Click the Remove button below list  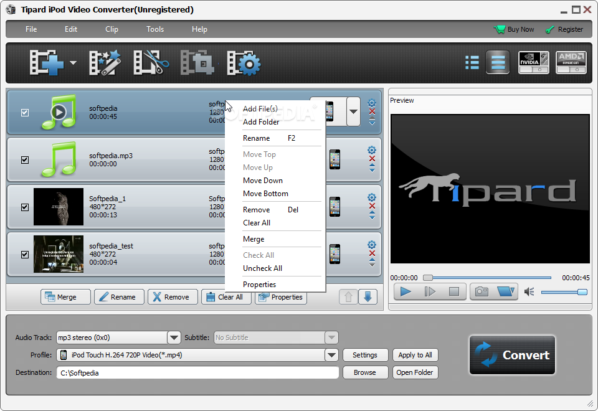(x=173, y=296)
